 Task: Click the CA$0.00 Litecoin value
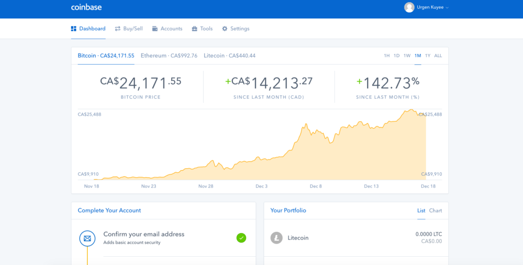432,241
